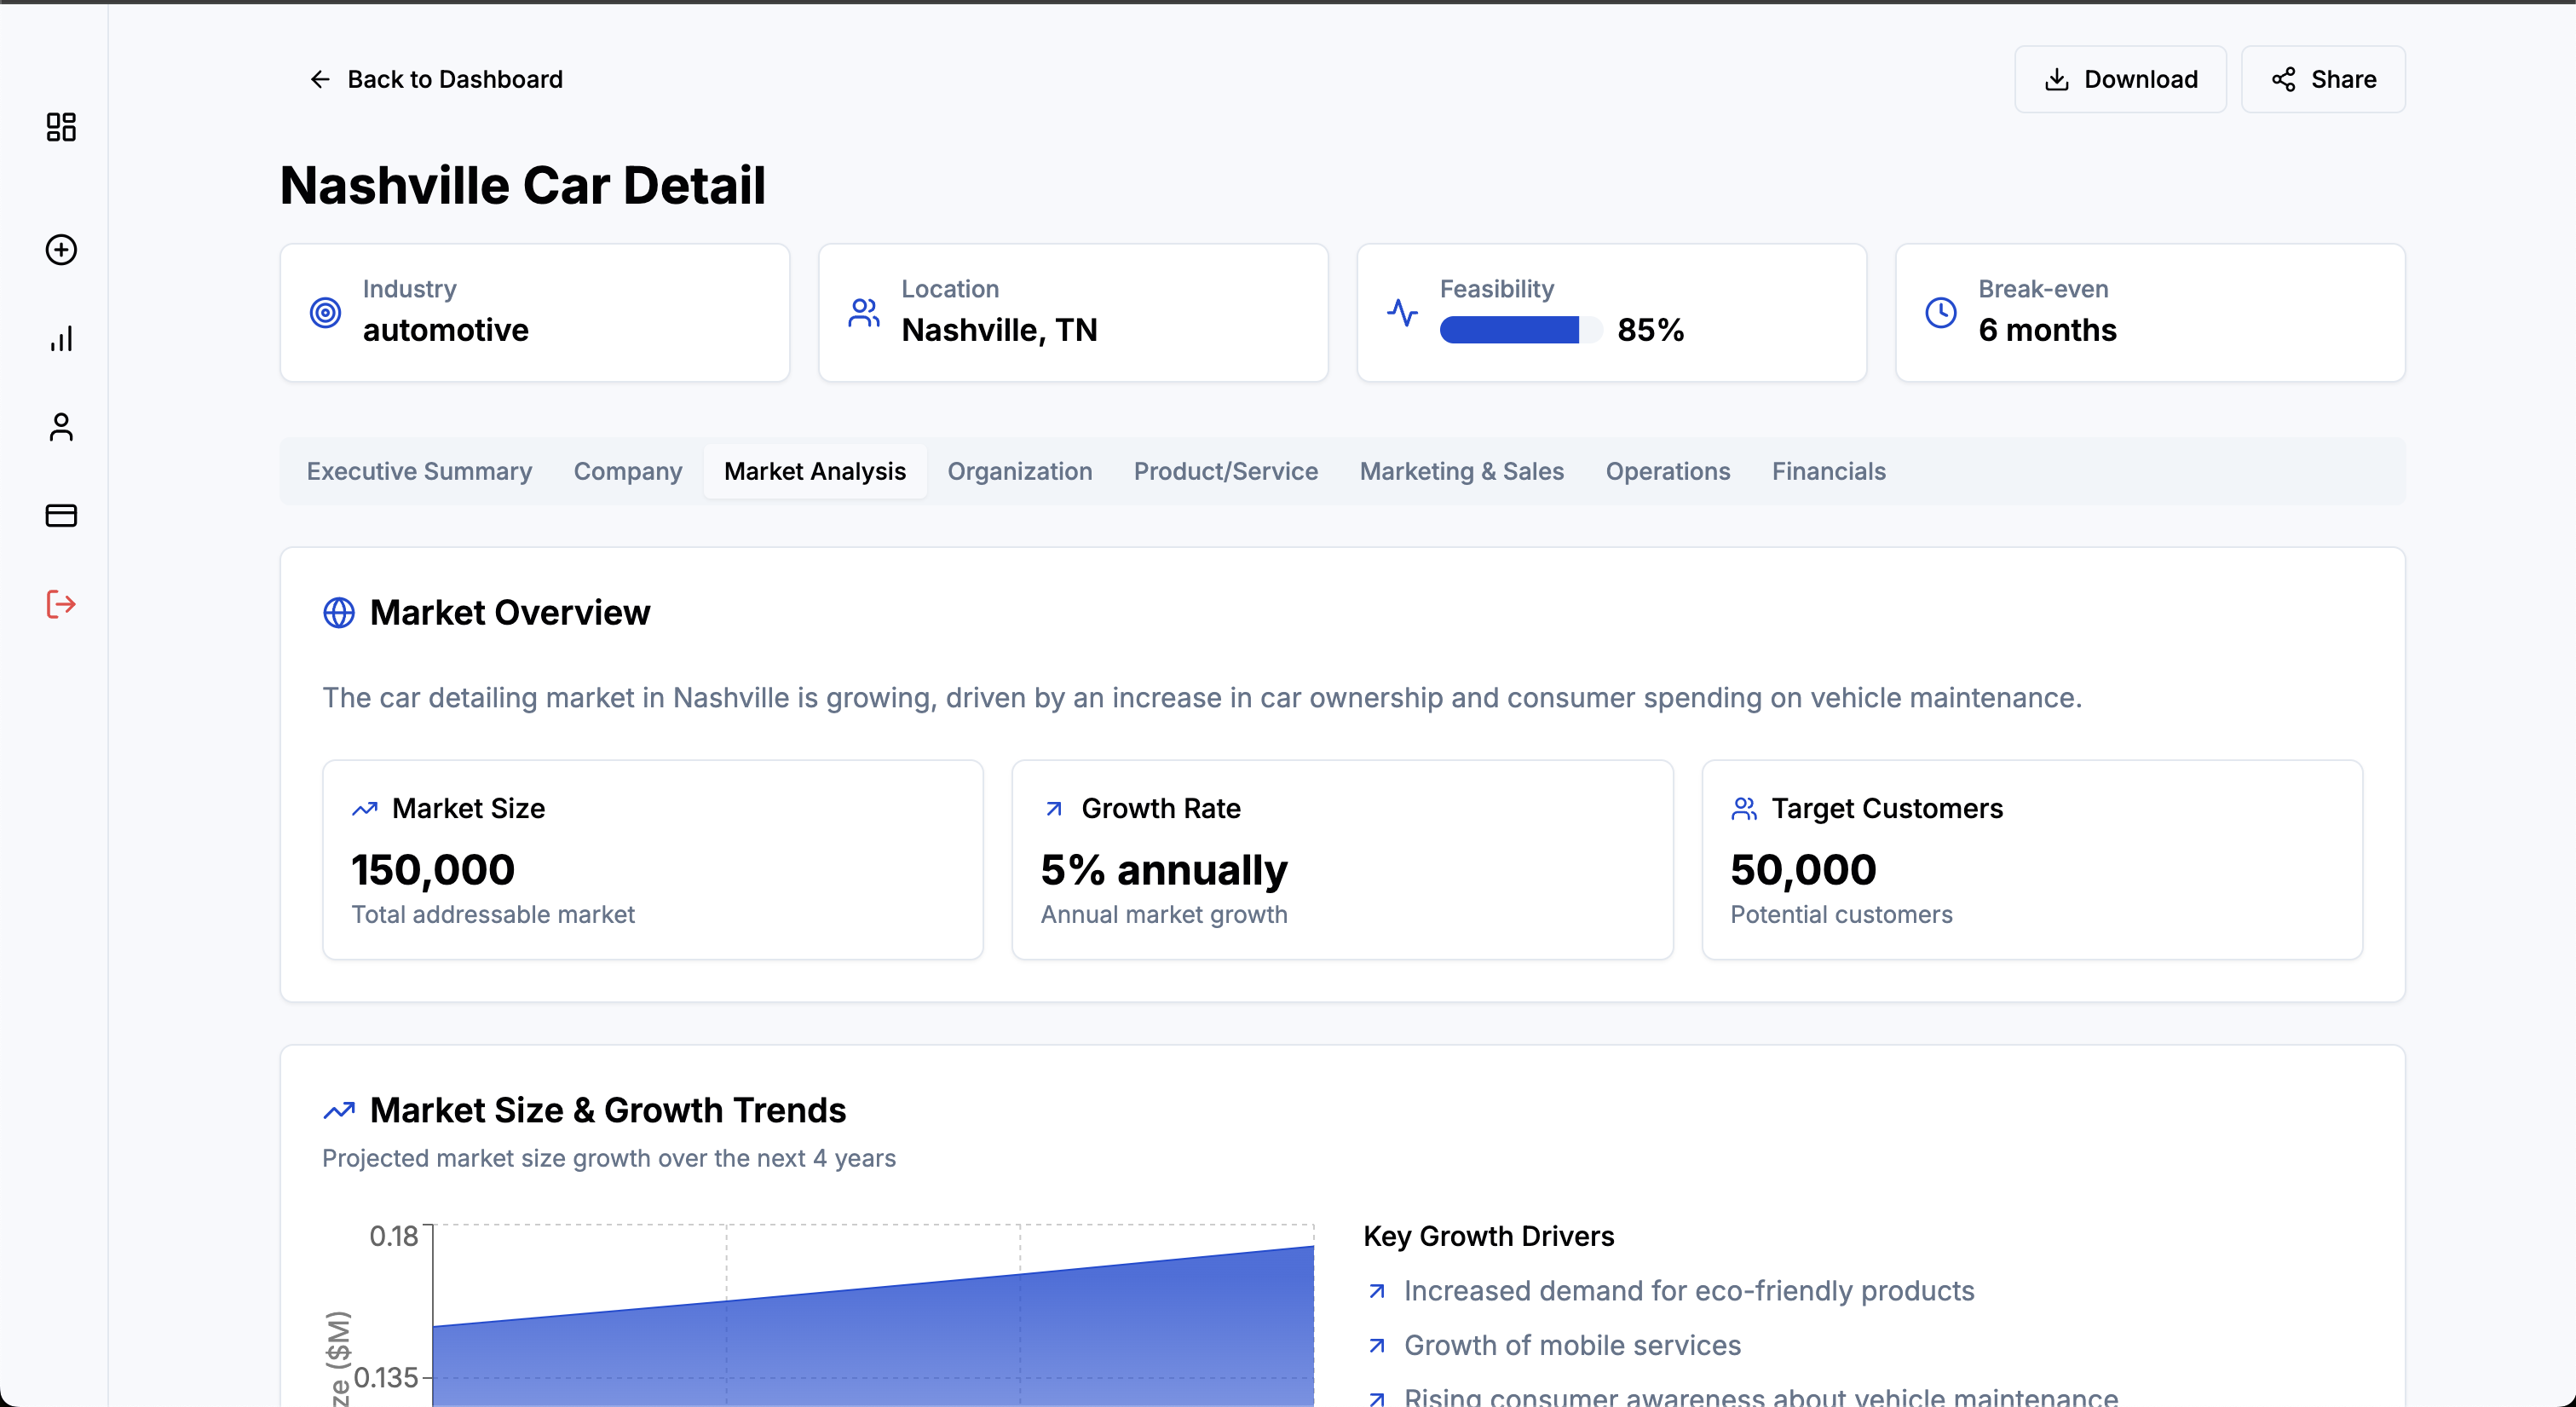Switch to Marketing & Sales tab

(1462, 471)
